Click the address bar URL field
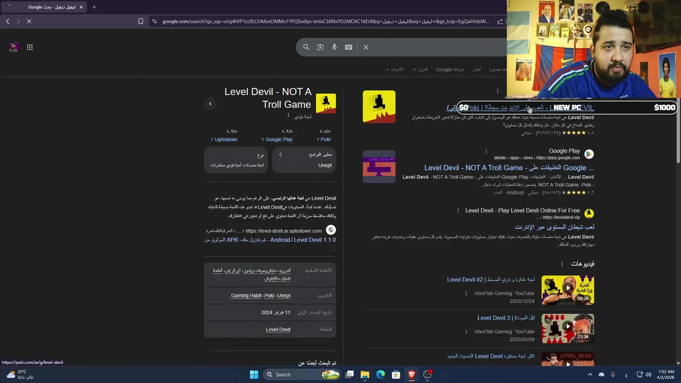The image size is (681, 383). [x=325, y=21]
